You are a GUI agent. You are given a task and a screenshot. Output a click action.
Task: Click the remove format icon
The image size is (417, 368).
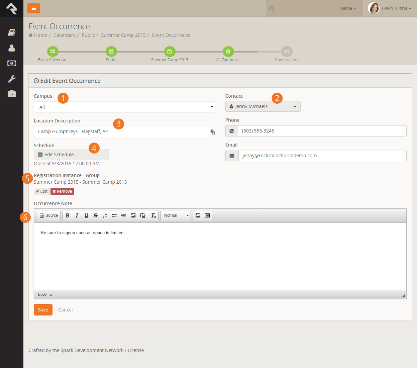click(x=153, y=215)
